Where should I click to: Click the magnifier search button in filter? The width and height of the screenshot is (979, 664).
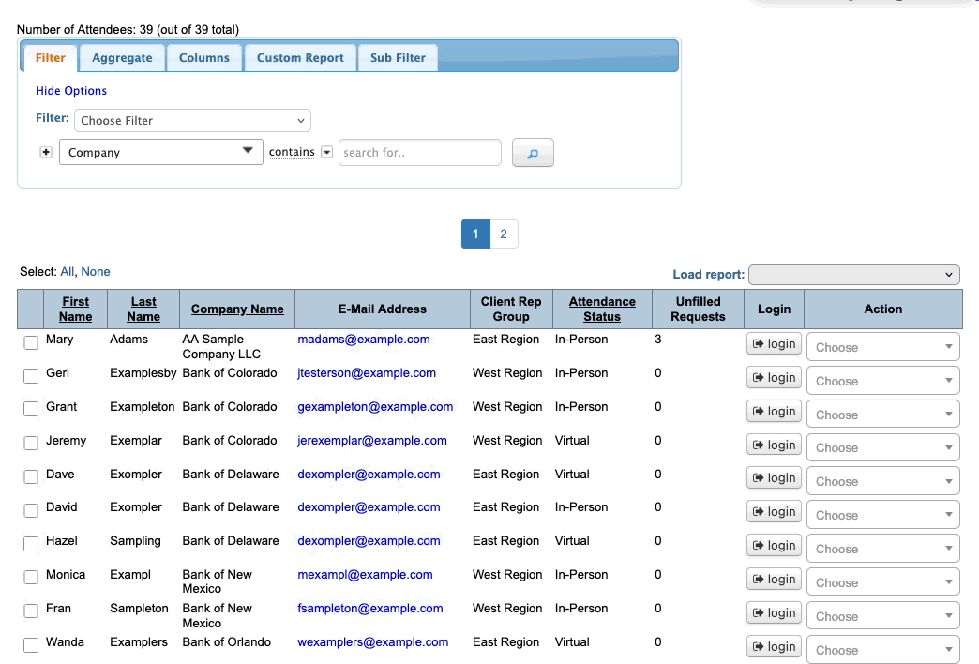pos(533,153)
